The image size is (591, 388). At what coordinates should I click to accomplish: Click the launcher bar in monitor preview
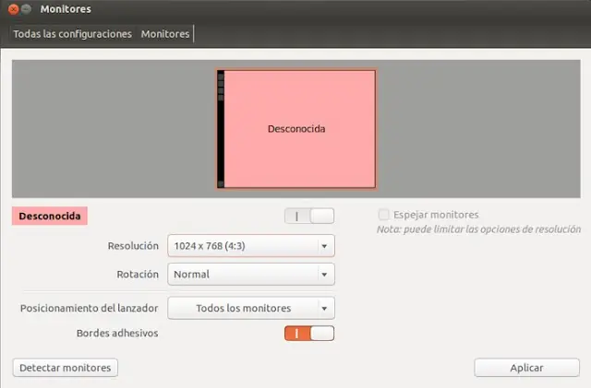click(x=221, y=129)
